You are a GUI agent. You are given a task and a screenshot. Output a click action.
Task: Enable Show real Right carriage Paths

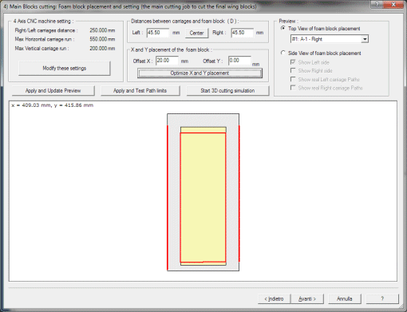tap(293, 88)
